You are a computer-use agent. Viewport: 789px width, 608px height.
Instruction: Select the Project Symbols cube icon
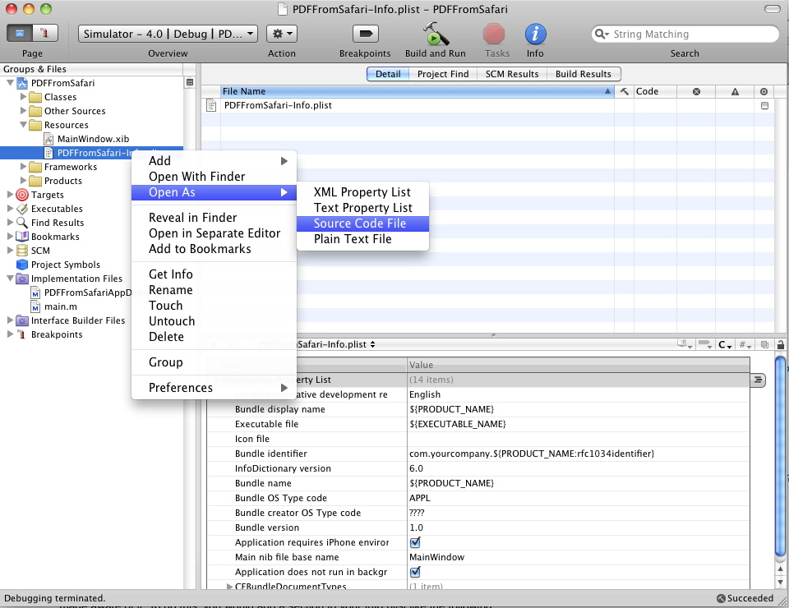tap(22, 265)
